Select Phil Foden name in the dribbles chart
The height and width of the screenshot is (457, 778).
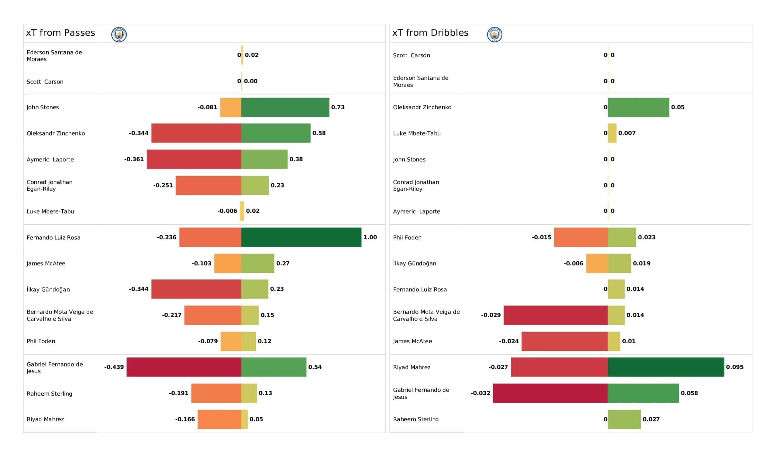tap(407, 237)
